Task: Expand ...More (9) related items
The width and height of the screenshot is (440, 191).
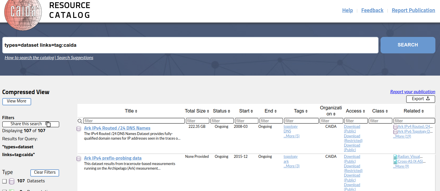Action: click(401, 166)
